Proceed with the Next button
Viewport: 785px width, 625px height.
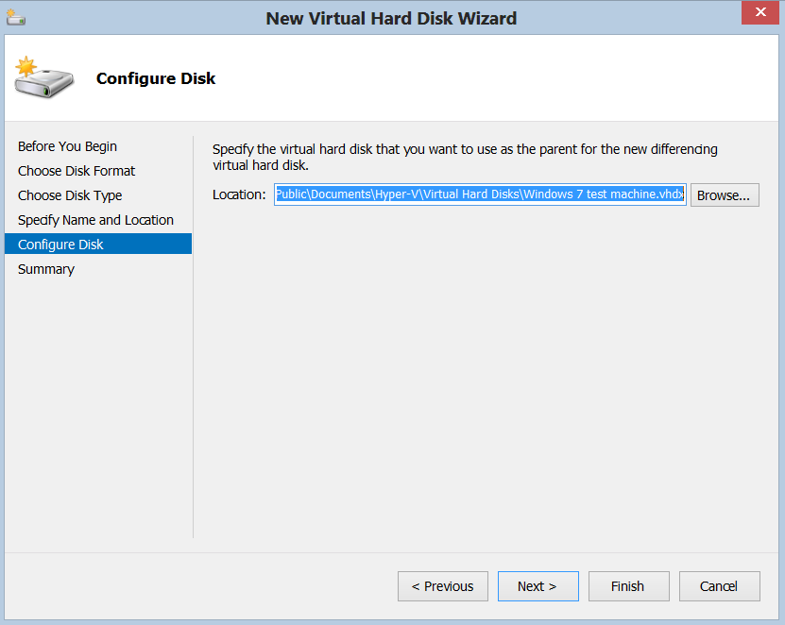(538, 586)
